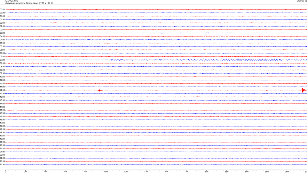
Task: Select the '18:00' time label
Action: (x=2, y=129)
